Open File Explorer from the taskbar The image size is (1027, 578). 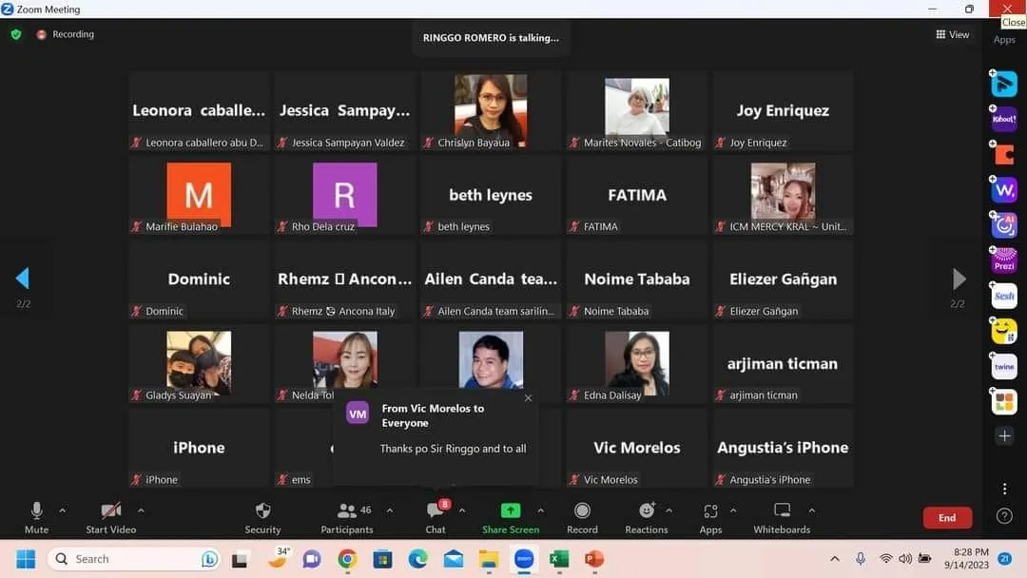(x=489, y=559)
